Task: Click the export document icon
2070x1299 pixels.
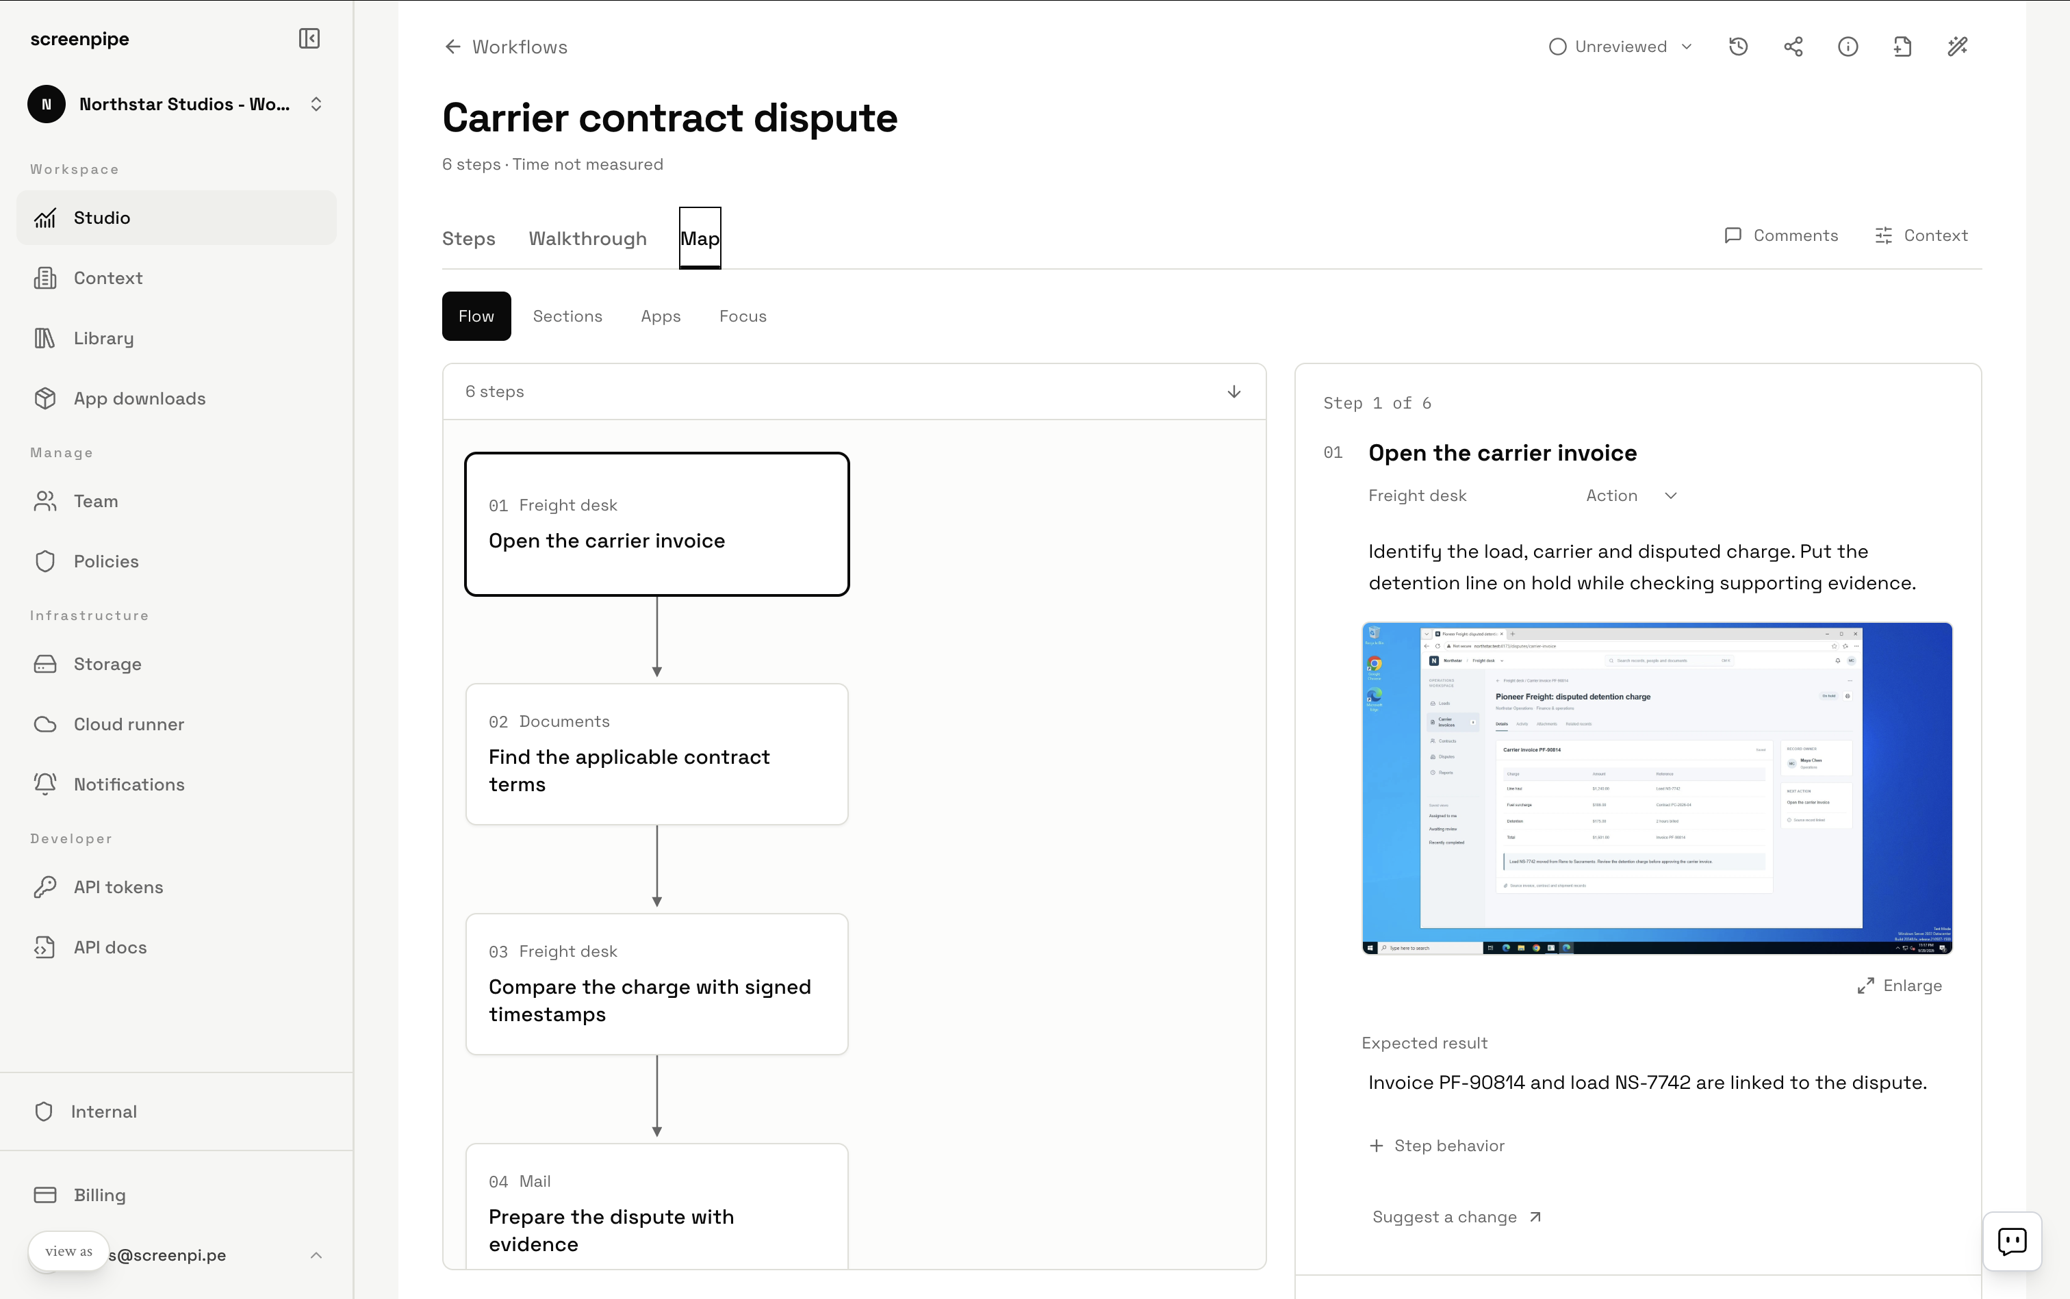Action: coord(1902,47)
